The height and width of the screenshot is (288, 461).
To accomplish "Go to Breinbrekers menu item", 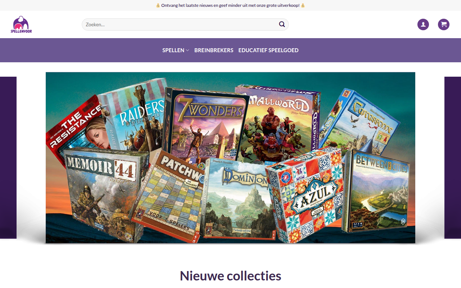I will [214, 50].
